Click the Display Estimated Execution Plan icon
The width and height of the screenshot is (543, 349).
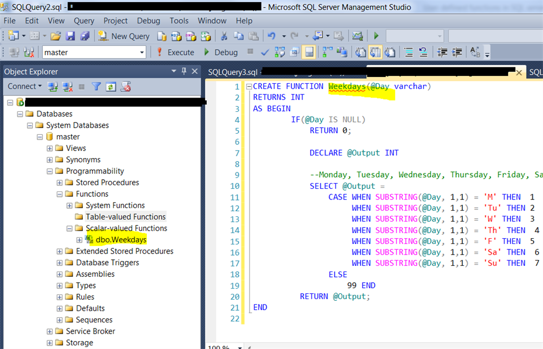(x=279, y=51)
